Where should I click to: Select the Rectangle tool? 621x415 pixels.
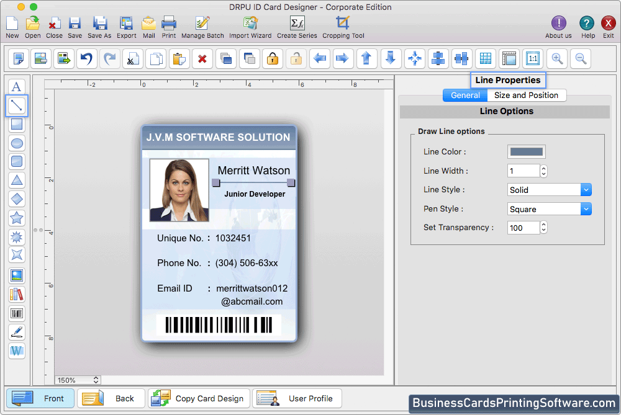coord(17,124)
